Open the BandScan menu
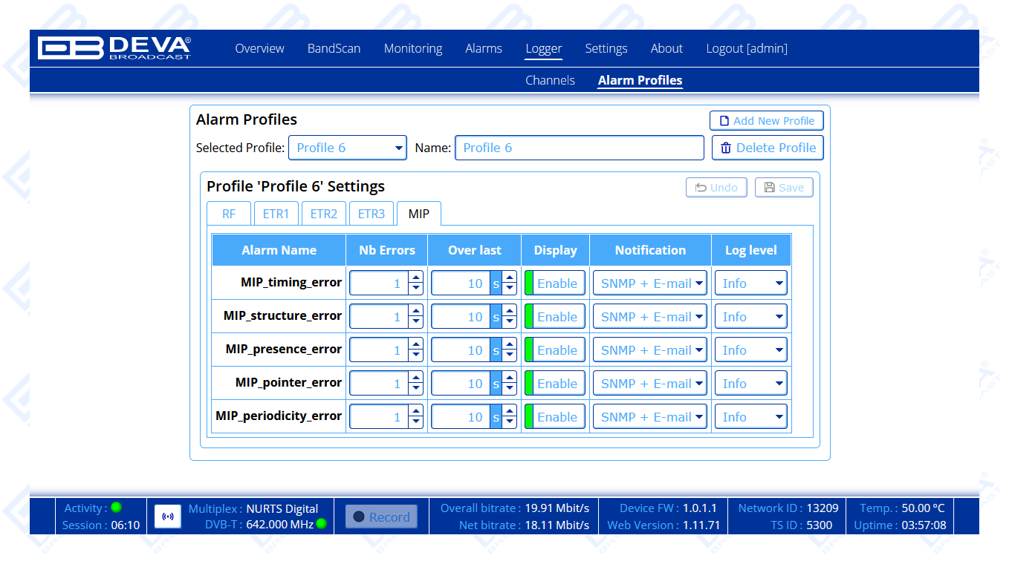The height and width of the screenshot is (564, 1009). [x=334, y=48]
